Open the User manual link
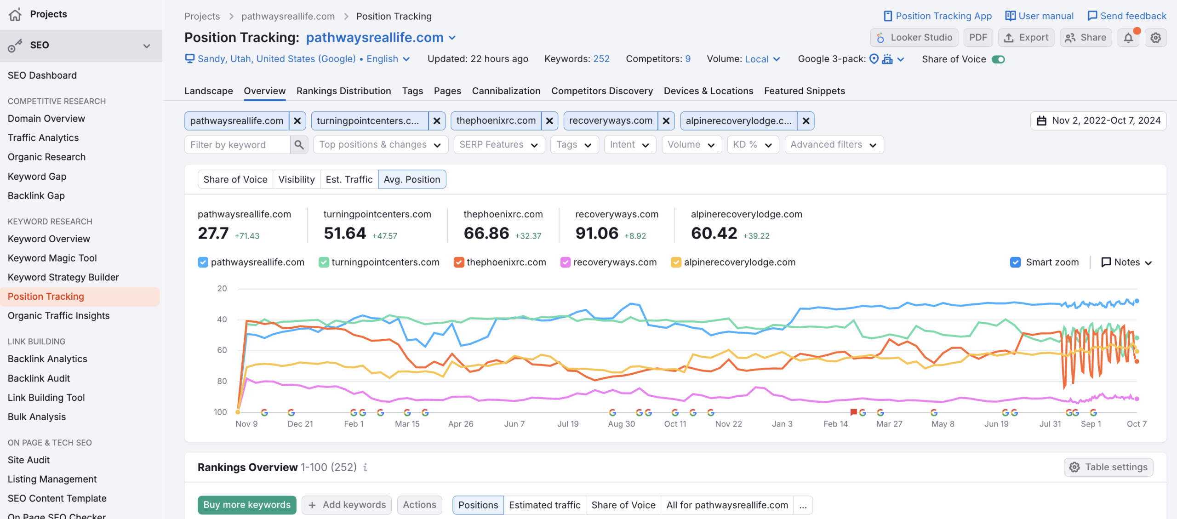Viewport: 1177px width, 519px height. coord(1039,16)
